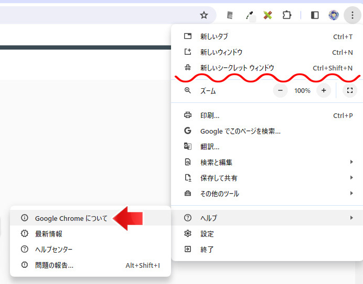Increase zoom with the plus button
363x284 pixels.
324,90
